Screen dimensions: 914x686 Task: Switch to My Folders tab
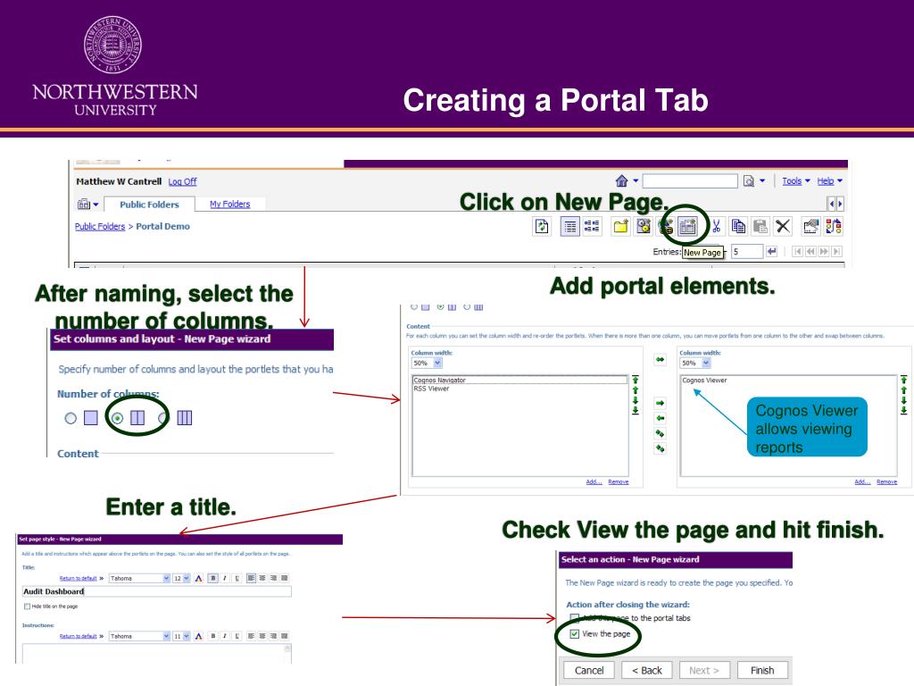229,205
